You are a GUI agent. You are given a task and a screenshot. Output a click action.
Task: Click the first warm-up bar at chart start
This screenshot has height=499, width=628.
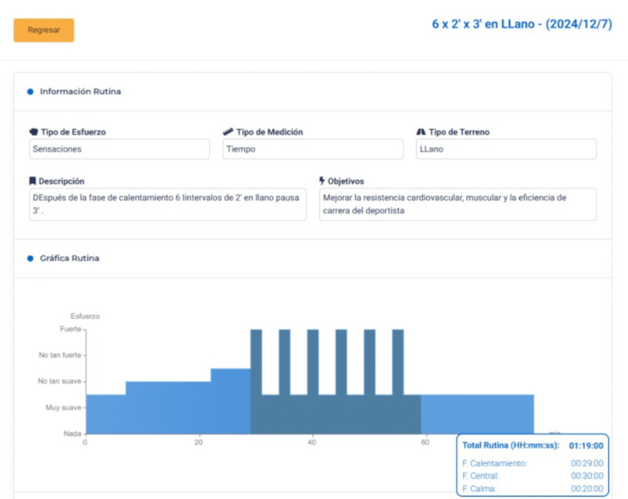click(x=105, y=414)
